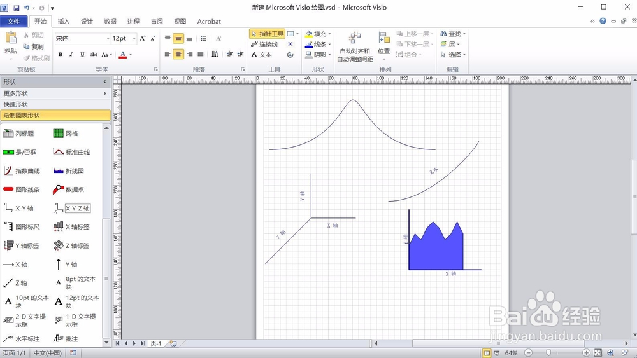Select the 批注 shape
The height and width of the screenshot is (358, 637).
tap(66, 339)
